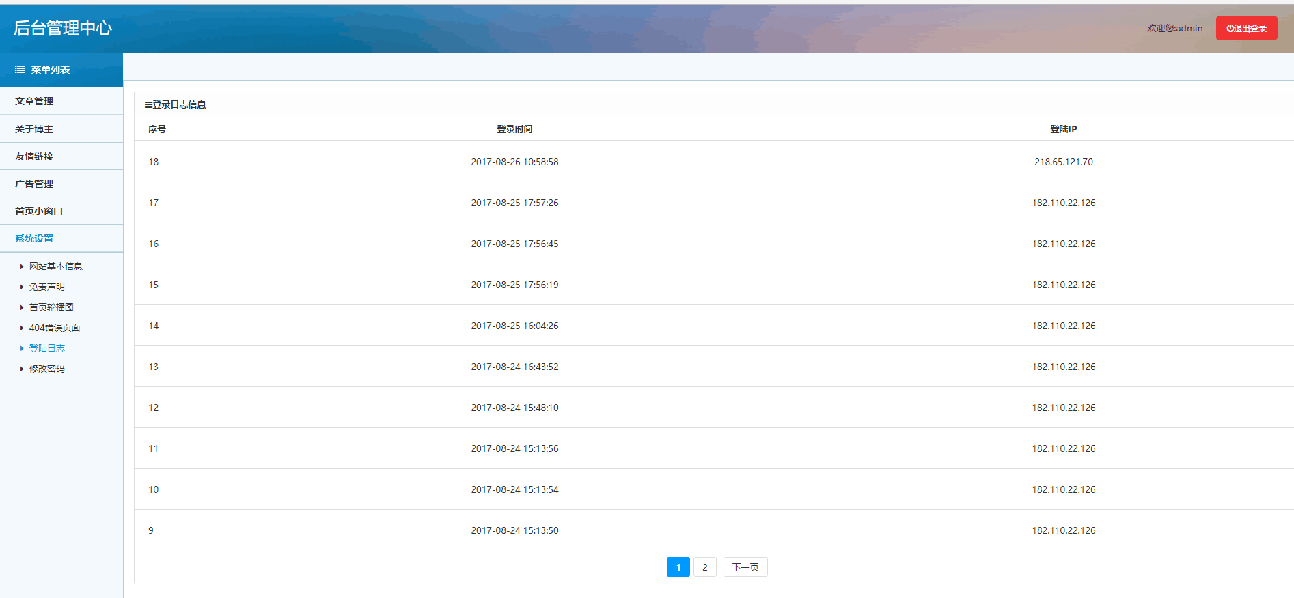Click the 登录时间 column header
This screenshot has width=1294, height=598.
[514, 129]
